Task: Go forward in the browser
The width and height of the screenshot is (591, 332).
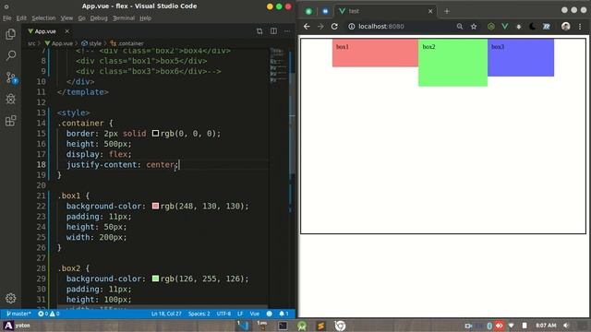Action: (x=320, y=27)
